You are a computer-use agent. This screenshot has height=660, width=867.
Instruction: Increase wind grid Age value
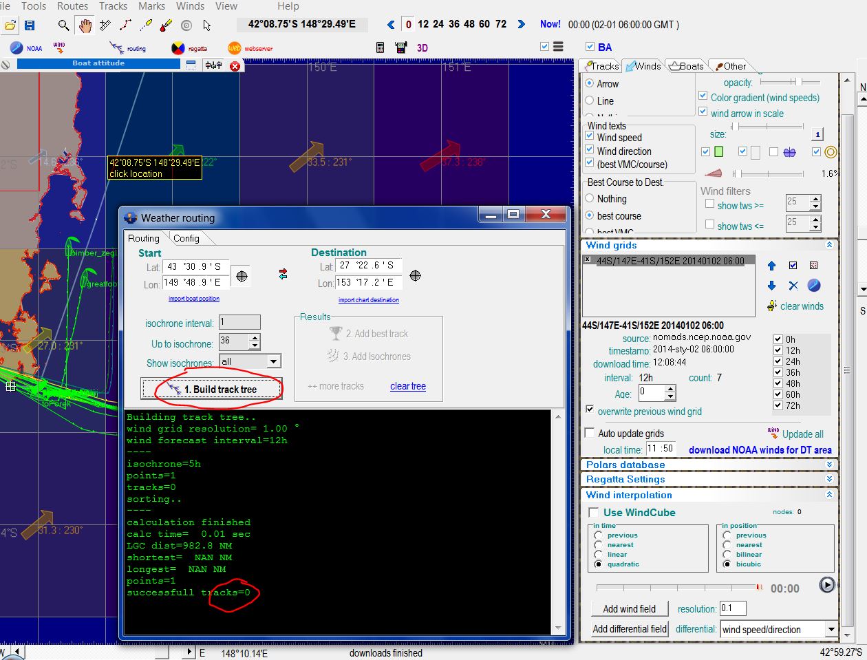pos(670,389)
